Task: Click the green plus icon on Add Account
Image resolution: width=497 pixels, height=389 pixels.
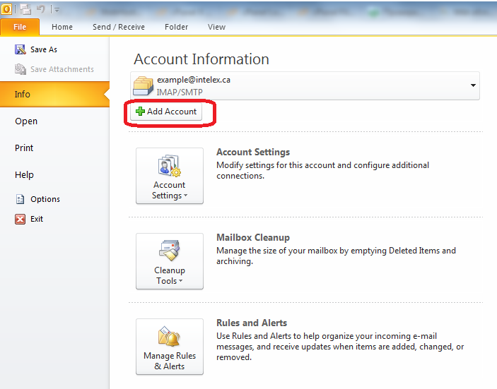Action: pos(140,112)
